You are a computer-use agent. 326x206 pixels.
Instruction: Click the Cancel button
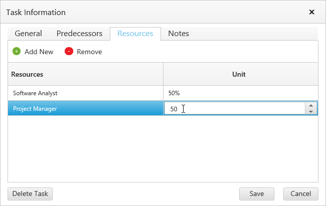click(x=300, y=193)
